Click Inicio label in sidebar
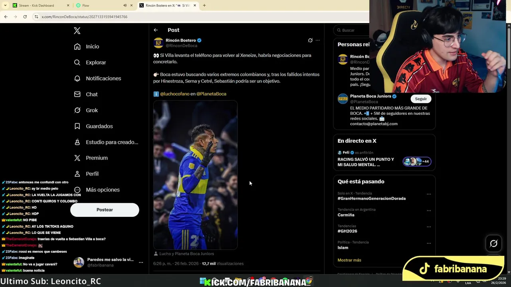This screenshot has height=287, width=511. point(93,47)
